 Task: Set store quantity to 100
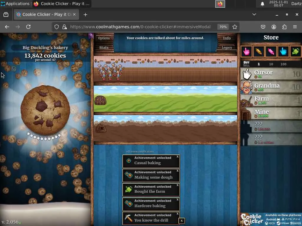(x=283, y=64)
